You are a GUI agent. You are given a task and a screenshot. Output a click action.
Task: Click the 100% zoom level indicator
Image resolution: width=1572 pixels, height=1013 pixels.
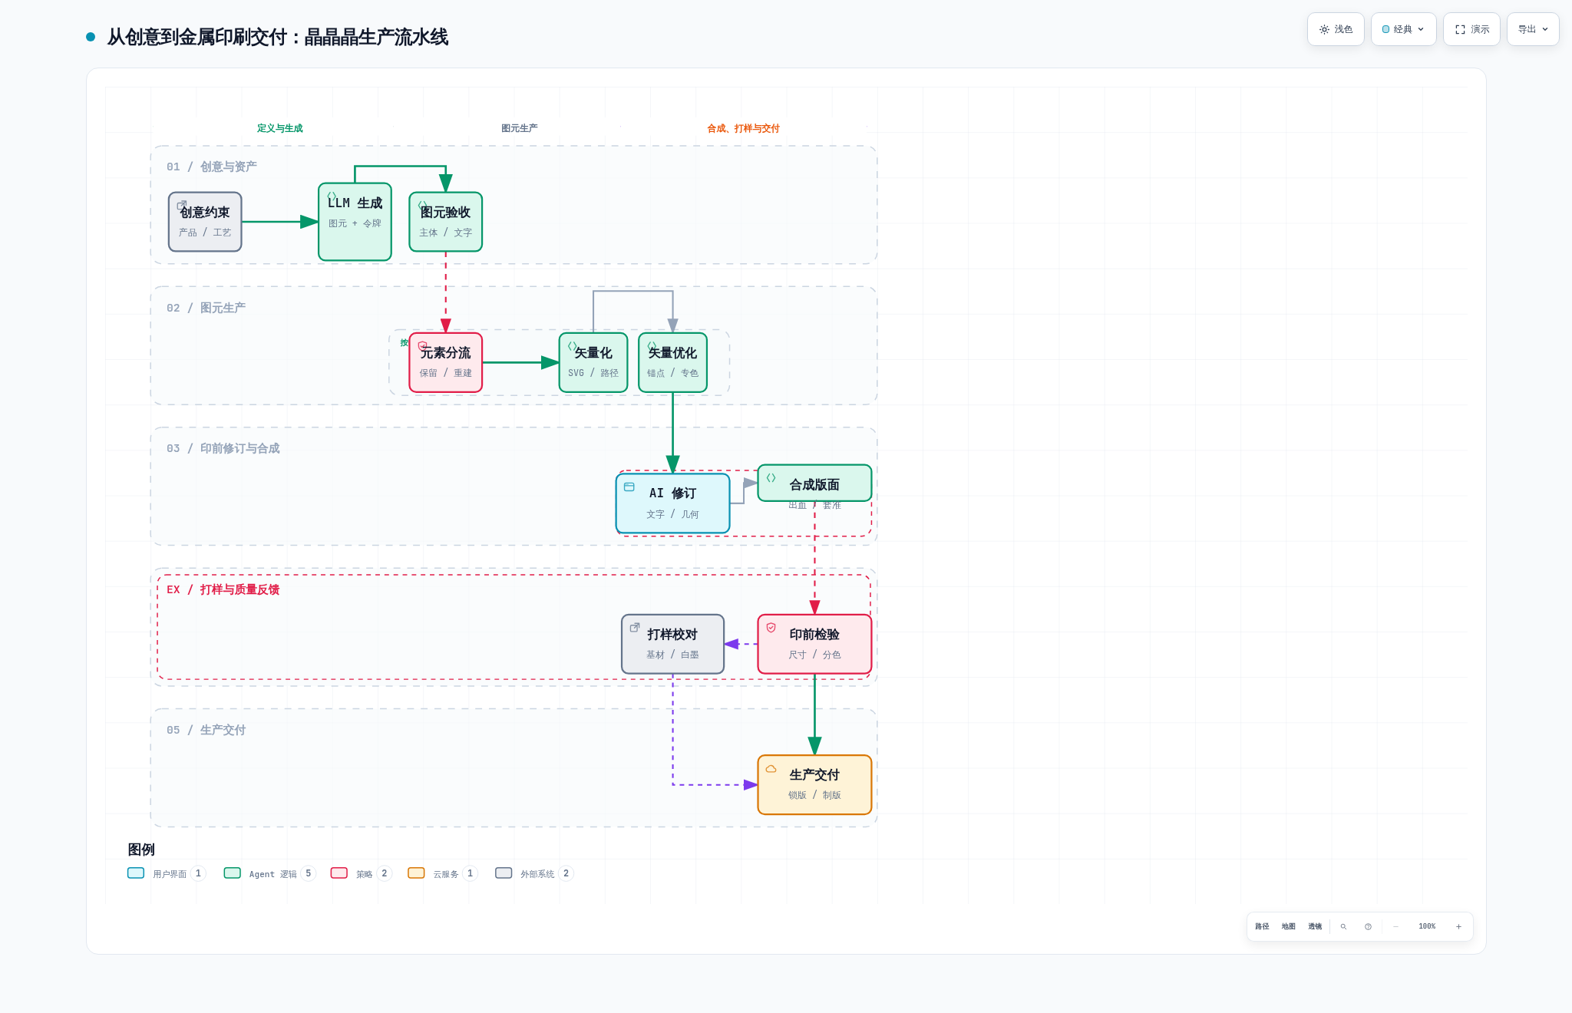pos(1427,926)
